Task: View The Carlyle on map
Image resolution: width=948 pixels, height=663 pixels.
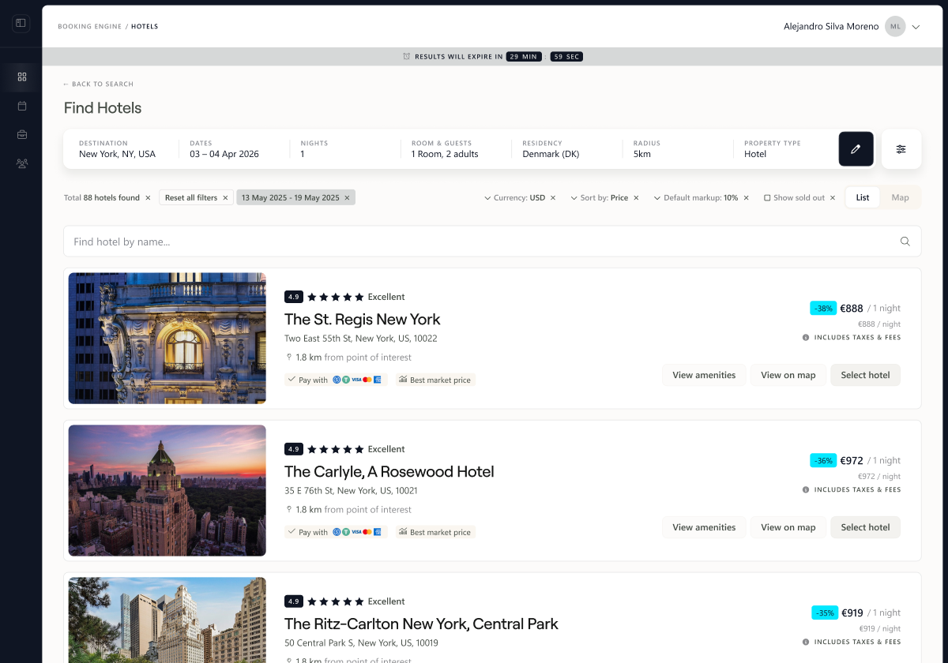Action: pyautogui.click(x=788, y=527)
